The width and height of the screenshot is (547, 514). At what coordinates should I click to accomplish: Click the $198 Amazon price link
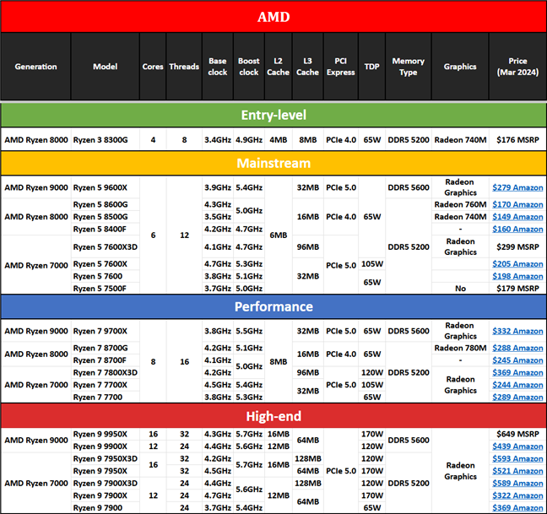[x=517, y=276]
